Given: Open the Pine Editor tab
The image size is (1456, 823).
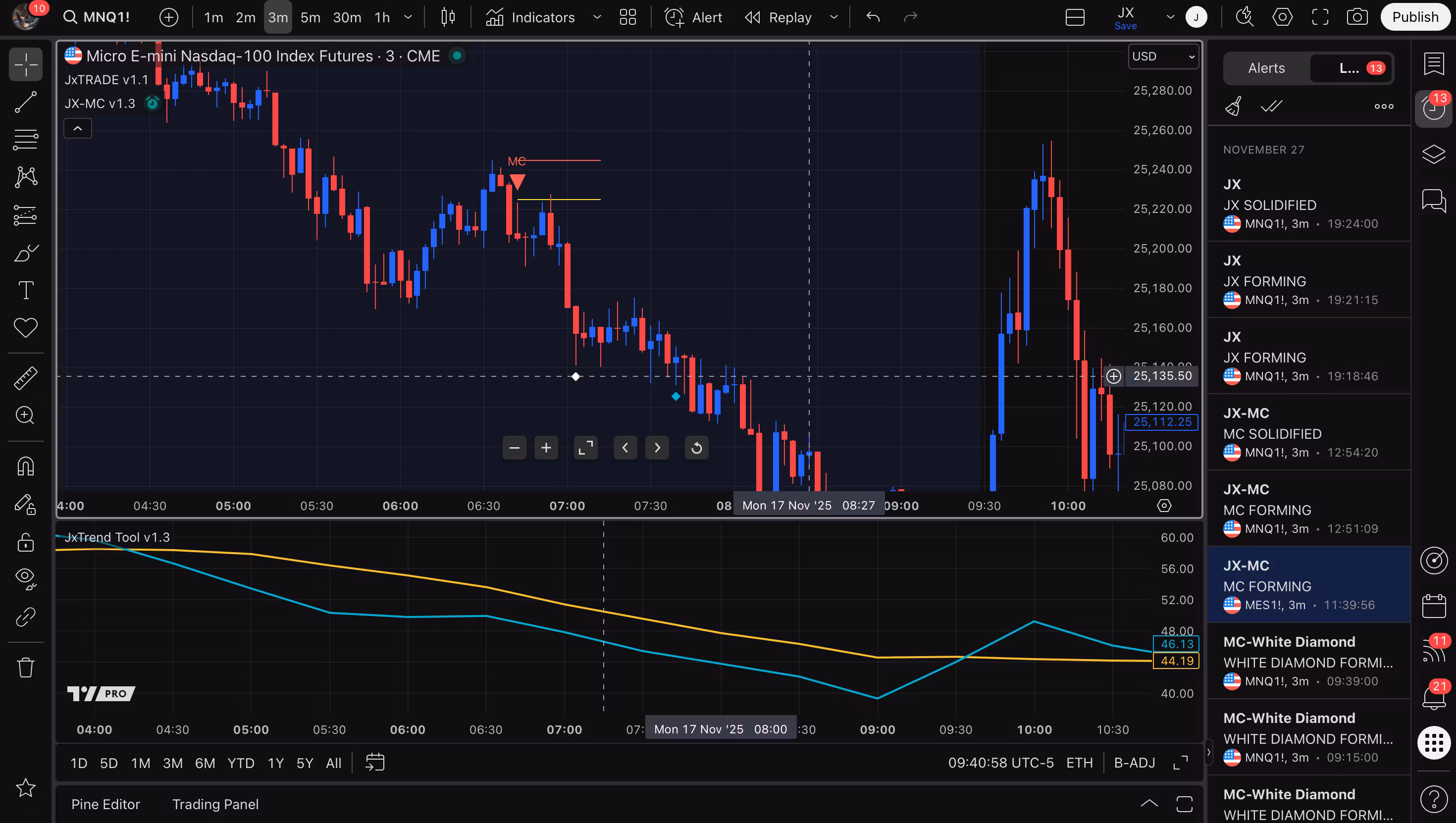Looking at the screenshot, I should [105, 804].
